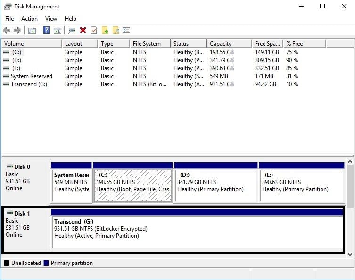The image size is (355, 280).
Task: Click the NTFS (BitLo... file system cell
Action: click(x=149, y=84)
